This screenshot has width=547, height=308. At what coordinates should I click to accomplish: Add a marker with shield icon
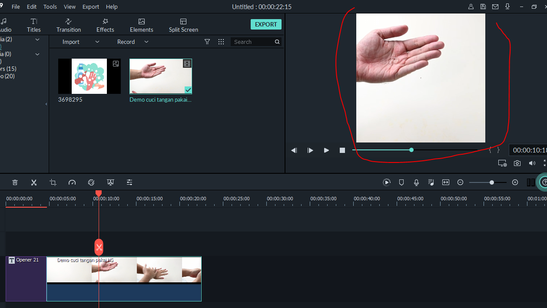401,182
